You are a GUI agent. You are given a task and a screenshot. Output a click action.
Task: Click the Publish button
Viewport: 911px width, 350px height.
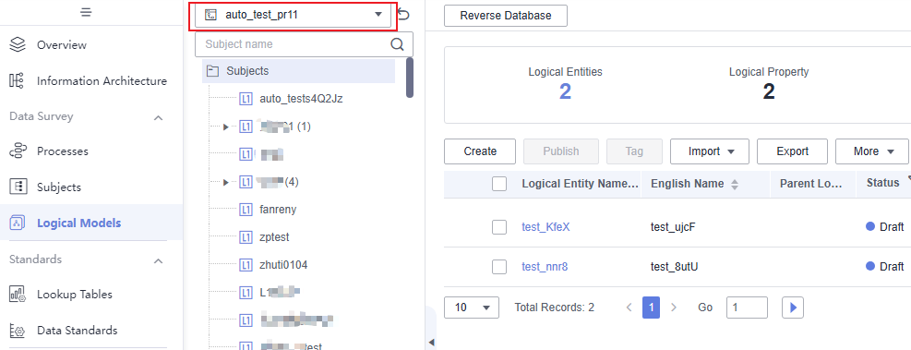(x=561, y=151)
